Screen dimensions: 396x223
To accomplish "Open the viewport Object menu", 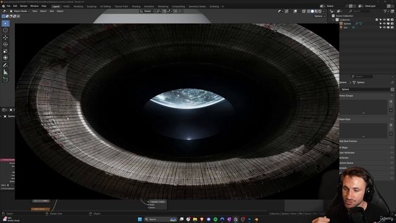I will pos(60,11).
